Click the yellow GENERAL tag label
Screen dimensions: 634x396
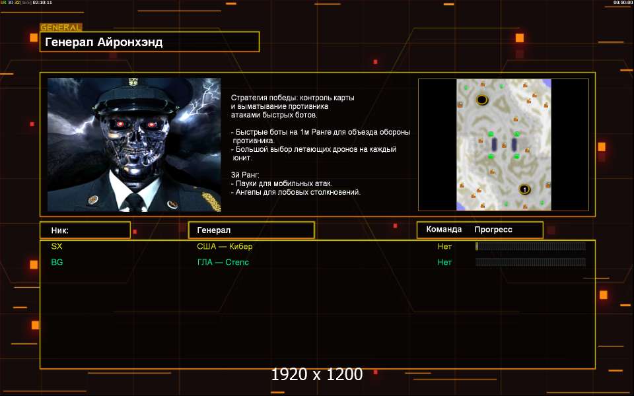tap(61, 28)
